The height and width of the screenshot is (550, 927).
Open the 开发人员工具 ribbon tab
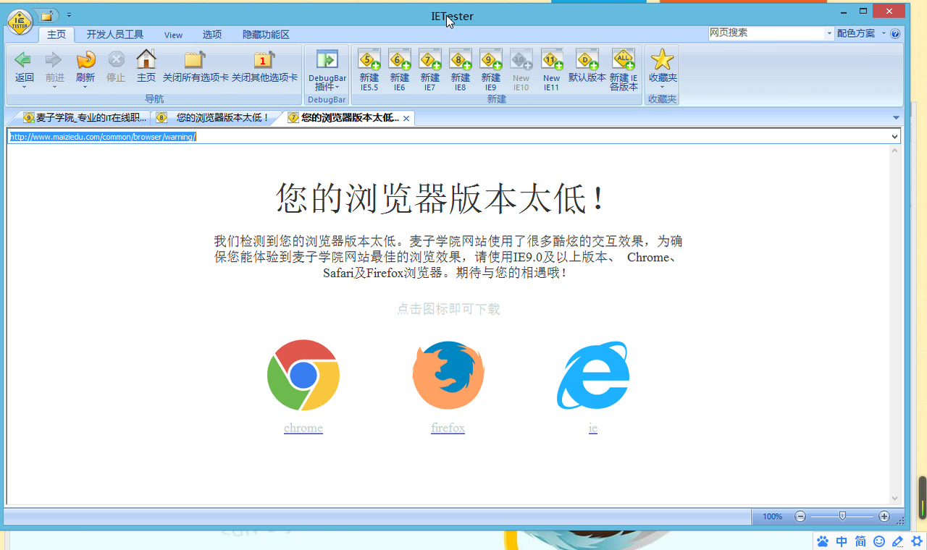tap(115, 35)
